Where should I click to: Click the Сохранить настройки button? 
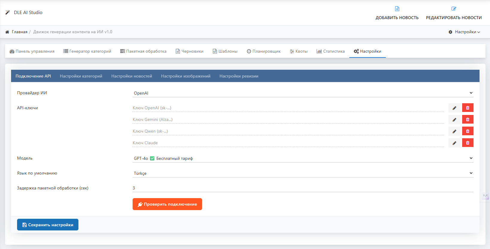[x=48, y=225]
